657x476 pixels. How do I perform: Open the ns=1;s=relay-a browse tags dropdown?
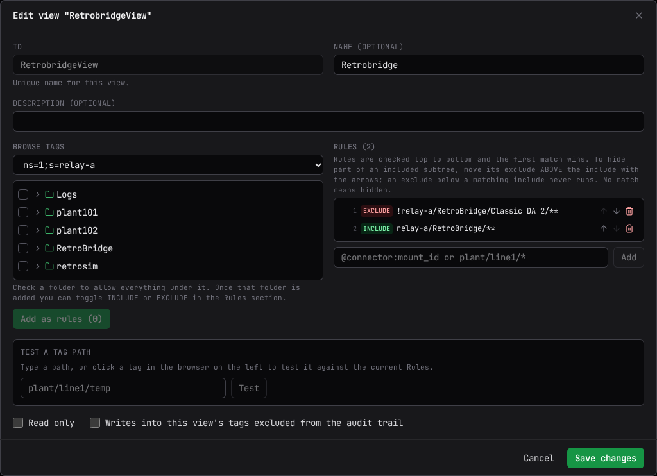(x=168, y=165)
